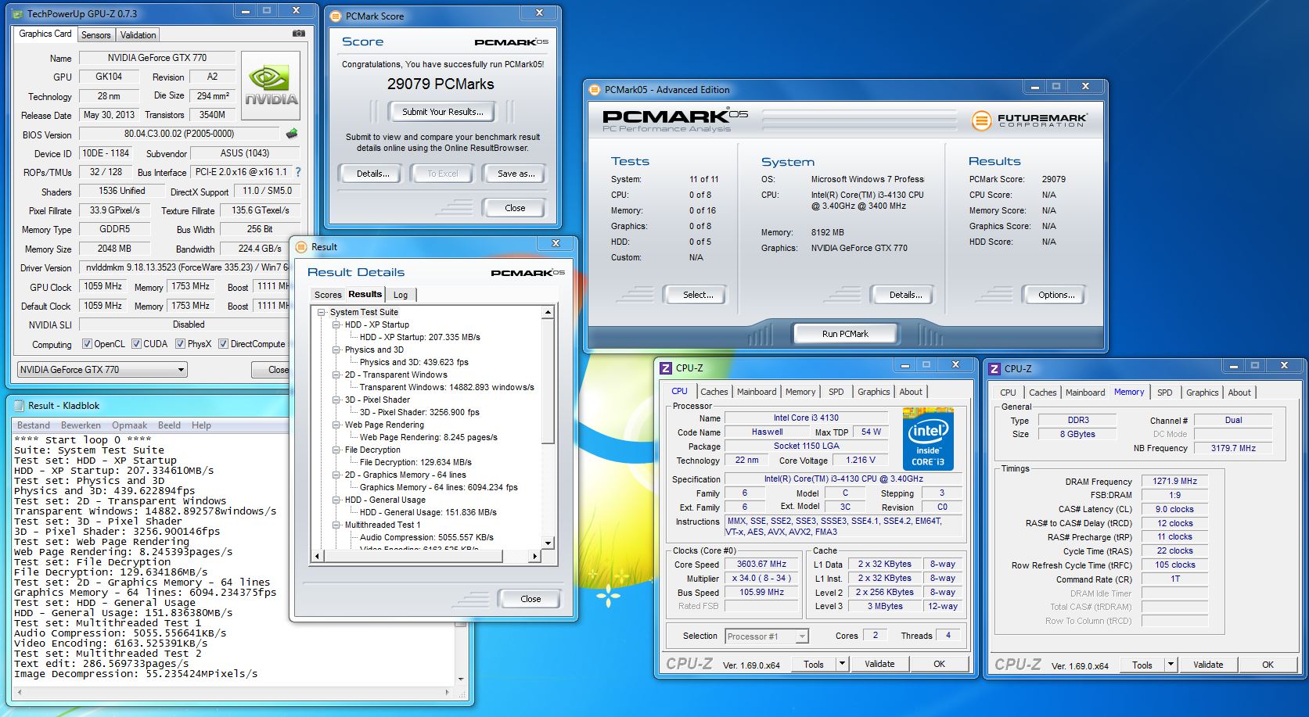Collapse the 2D - Transparent Windows node
The image size is (1309, 717).
(336, 375)
